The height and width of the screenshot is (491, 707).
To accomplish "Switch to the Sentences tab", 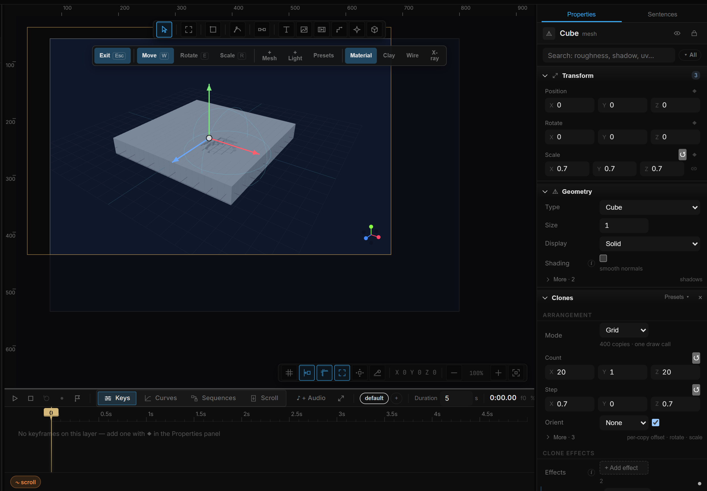I will [662, 14].
